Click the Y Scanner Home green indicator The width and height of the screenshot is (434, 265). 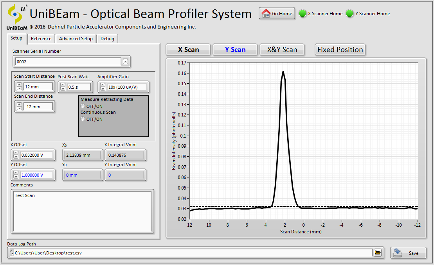[x=349, y=14]
